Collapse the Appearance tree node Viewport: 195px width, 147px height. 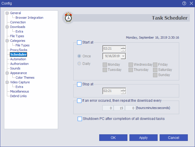pyautogui.click(x=7, y=73)
